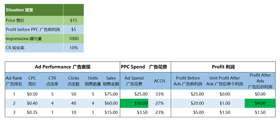Select the $15 price value cell
Viewport: 280px width, 123px height.
[x=74, y=20]
